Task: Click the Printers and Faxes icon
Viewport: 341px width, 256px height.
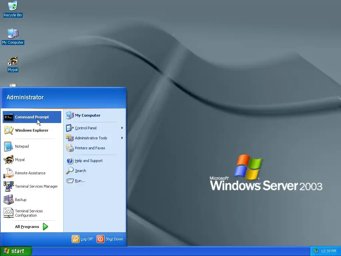Action: [x=70, y=148]
